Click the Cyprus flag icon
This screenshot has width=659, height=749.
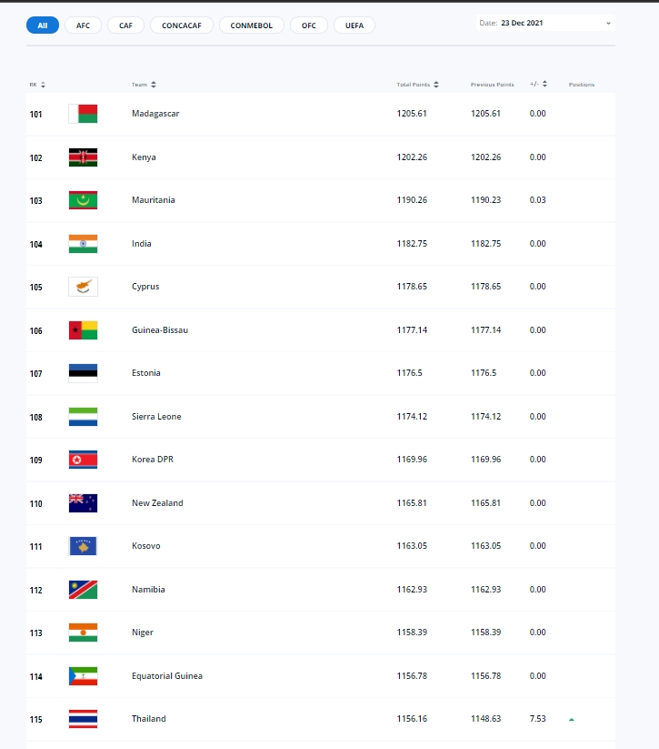83,287
